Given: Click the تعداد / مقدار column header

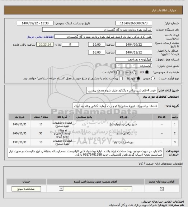Looking at the screenshot, I should [x=41, y=117].
